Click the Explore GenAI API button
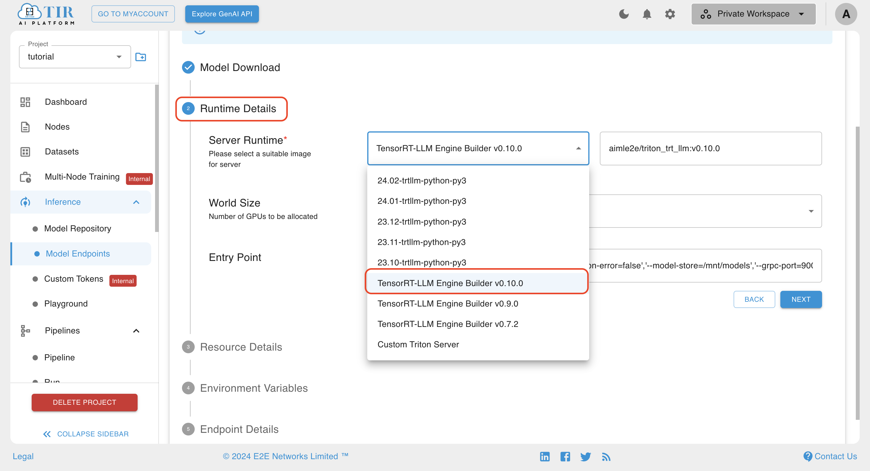Image resolution: width=870 pixels, height=471 pixels. (x=222, y=14)
